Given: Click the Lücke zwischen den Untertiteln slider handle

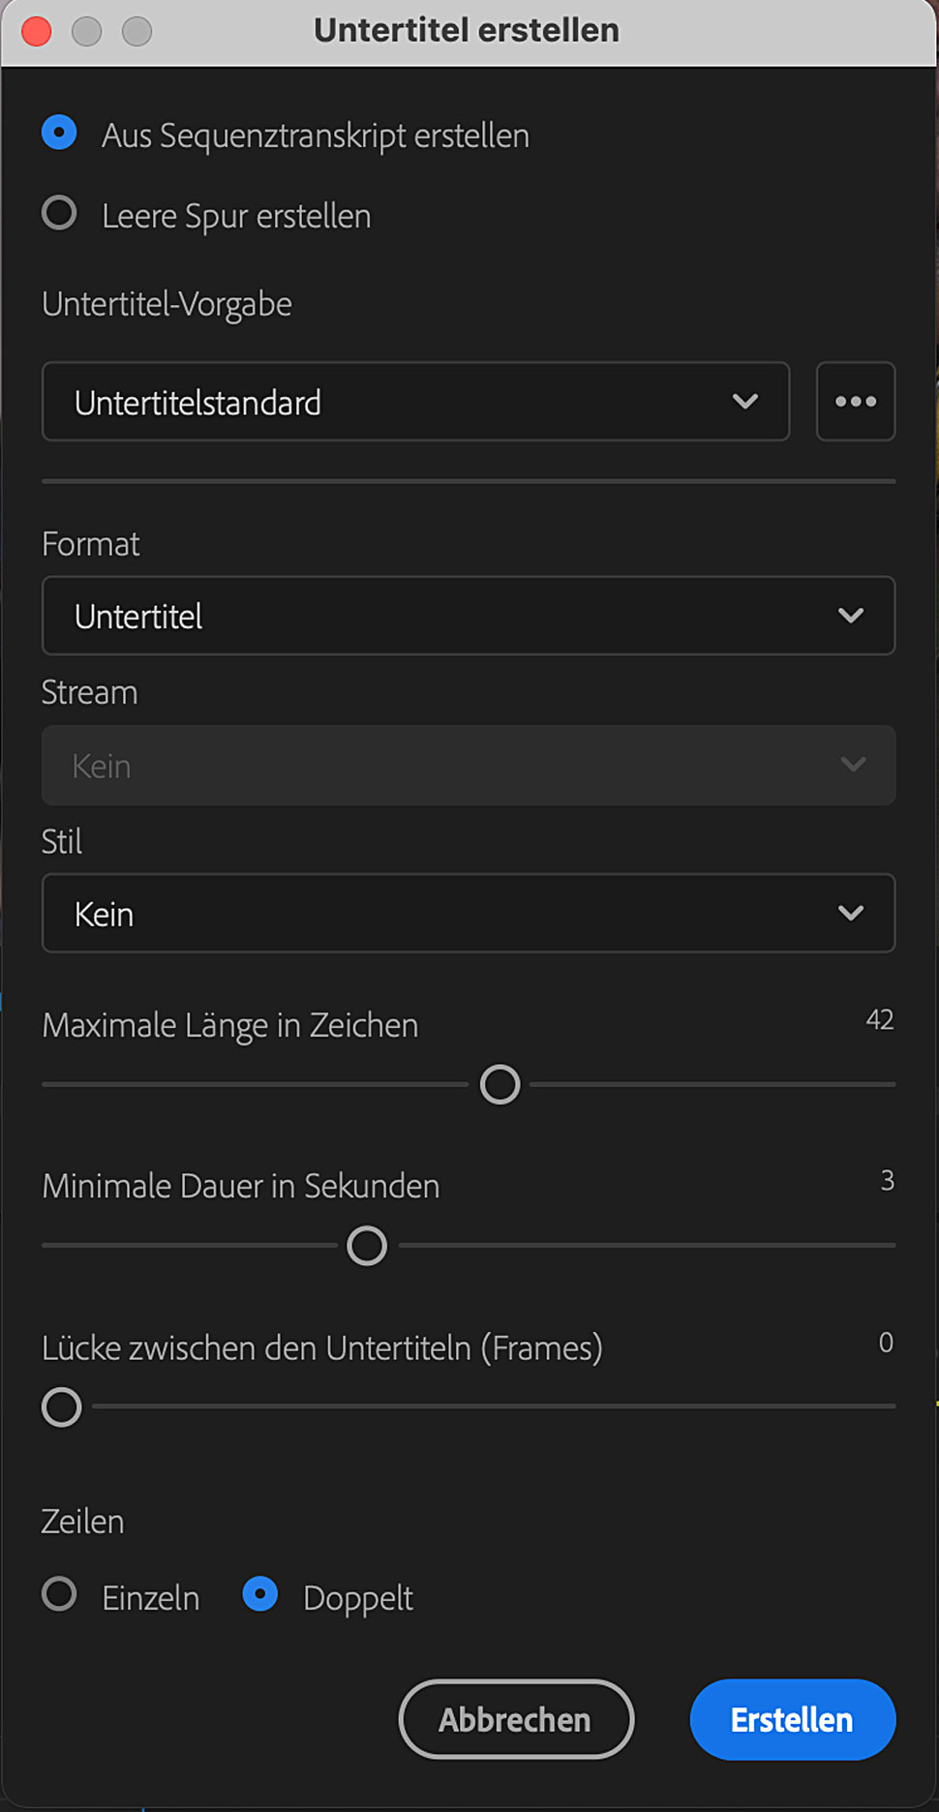Looking at the screenshot, I should point(62,1406).
